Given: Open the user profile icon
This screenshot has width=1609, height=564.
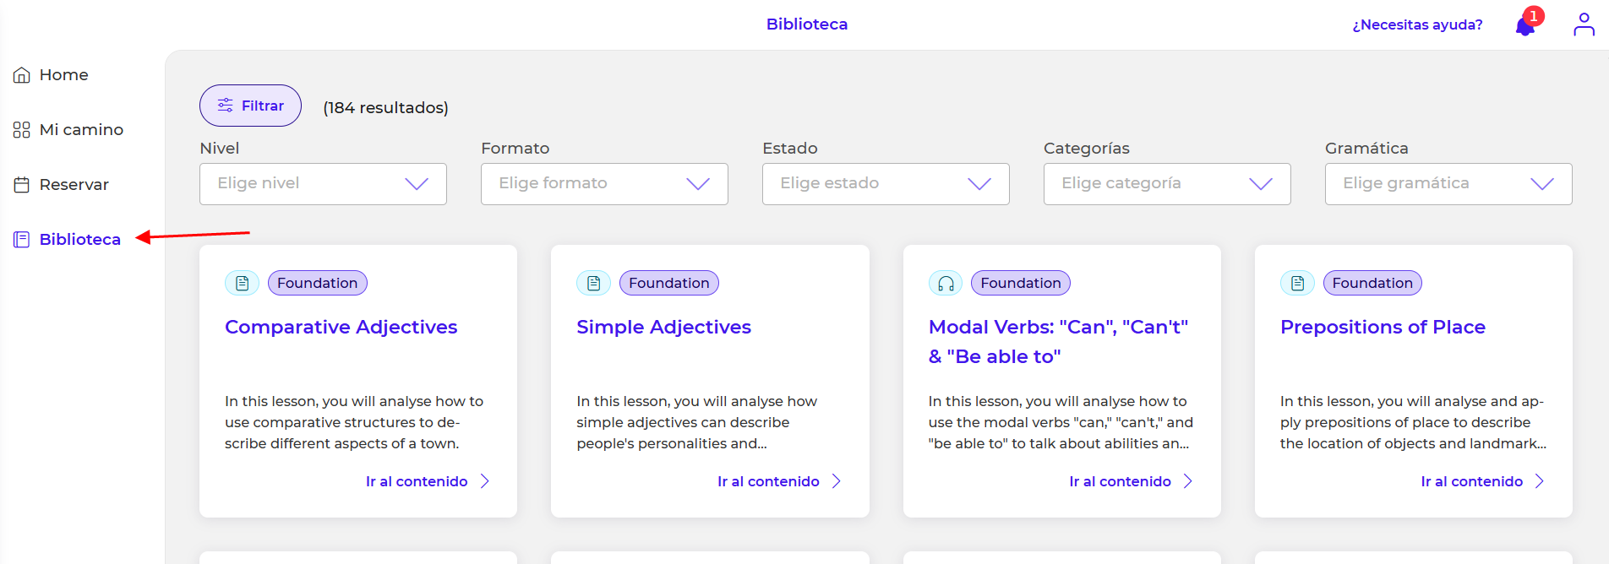Looking at the screenshot, I should tap(1584, 24).
